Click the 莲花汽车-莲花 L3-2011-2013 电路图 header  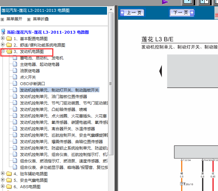pyautogui.click(x=54, y=11)
